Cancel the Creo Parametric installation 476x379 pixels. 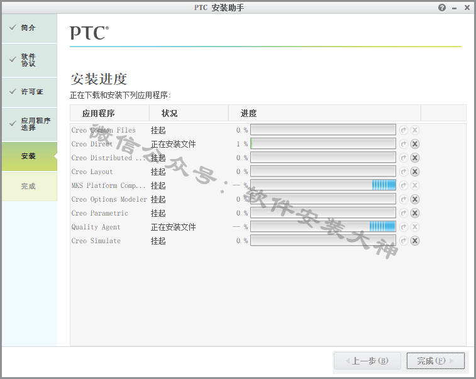pos(415,213)
